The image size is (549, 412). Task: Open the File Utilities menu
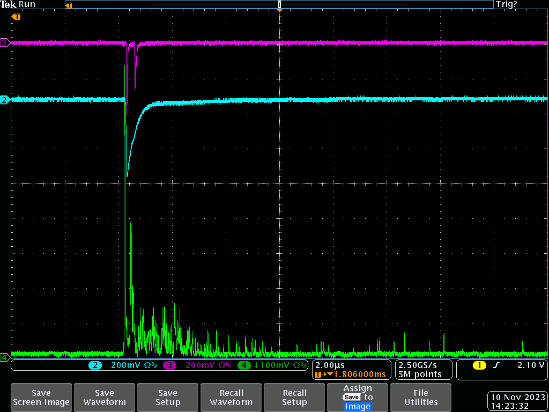tap(421, 398)
